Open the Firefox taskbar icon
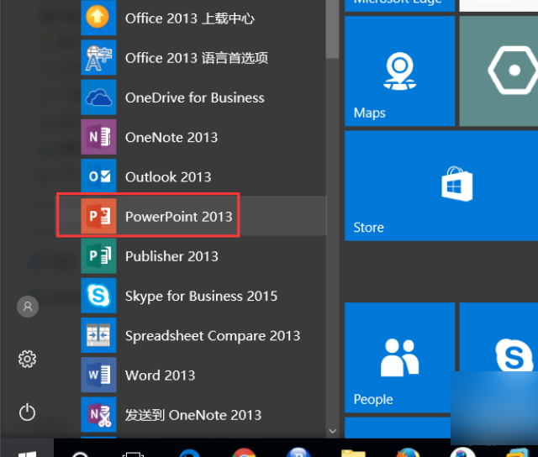The width and height of the screenshot is (538, 457). [x=408, y=453]
